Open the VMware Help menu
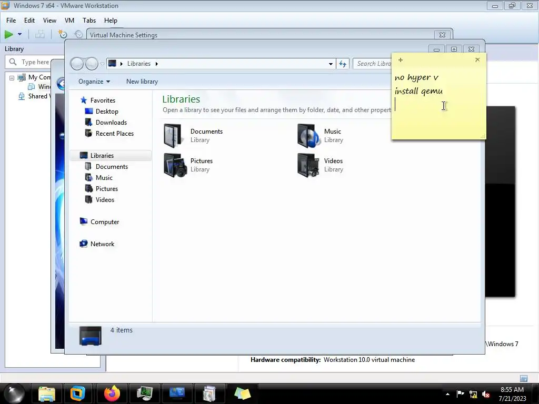Screen dimensions: 539x404 [111, 21]
